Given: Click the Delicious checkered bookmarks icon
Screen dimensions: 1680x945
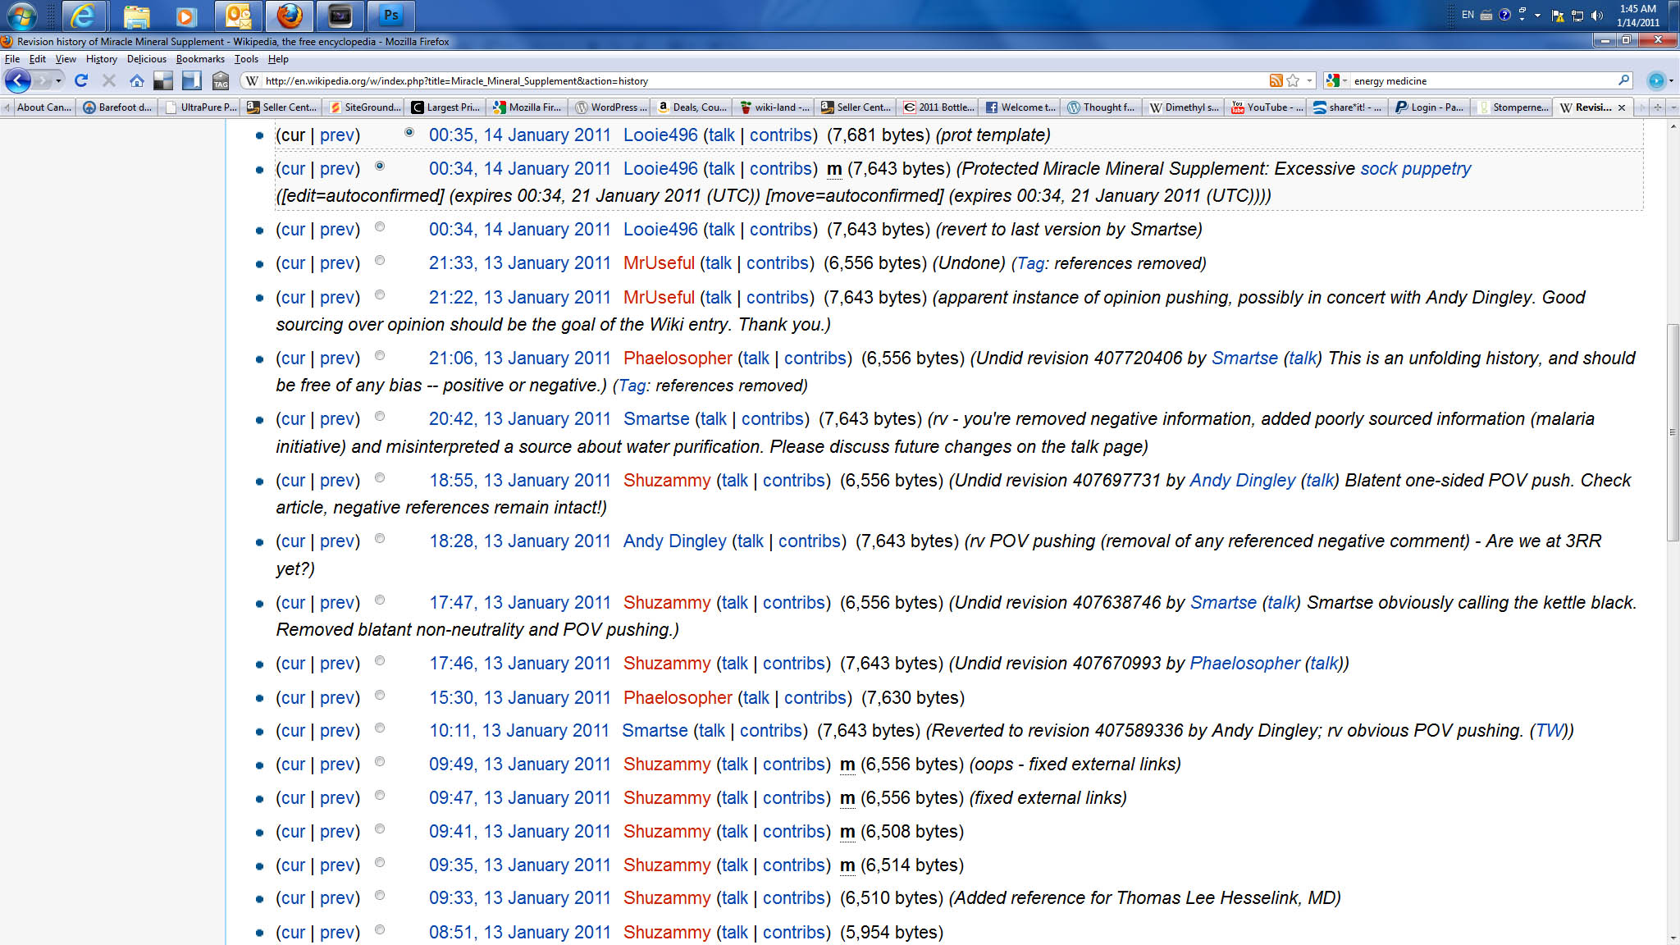Looking at the screenshot, I should (x=163, y=80).
